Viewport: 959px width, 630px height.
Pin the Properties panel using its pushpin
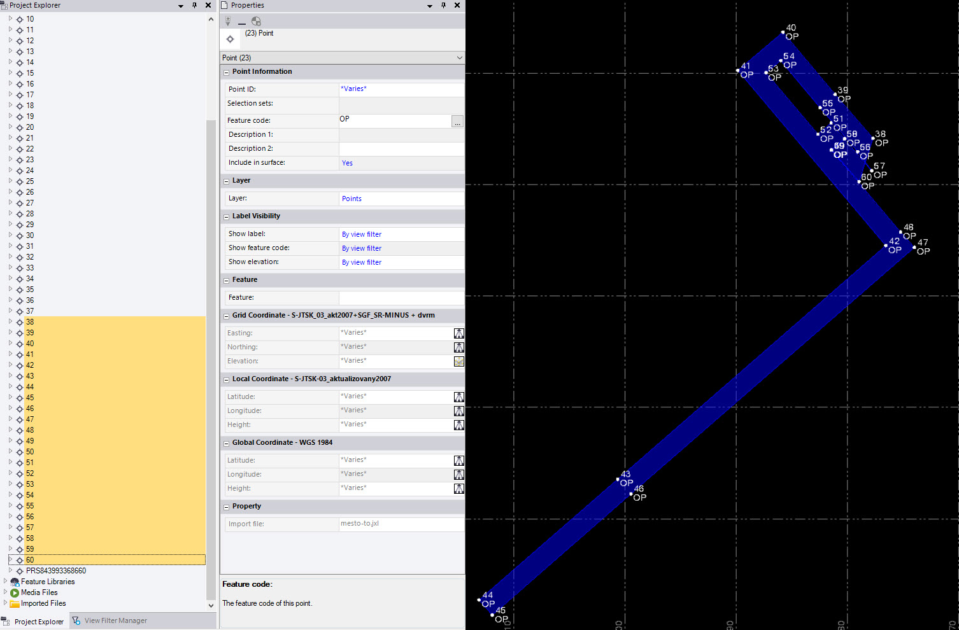(x=444, y=5)
